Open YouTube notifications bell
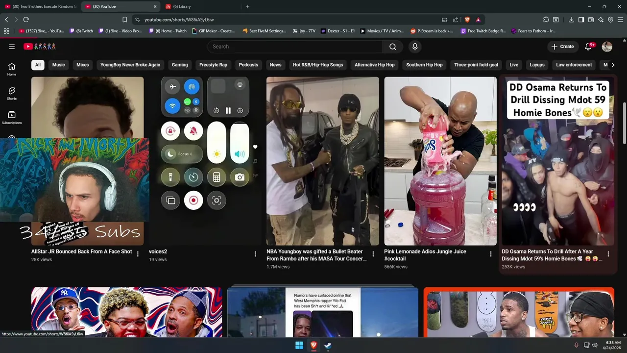The height and width of the screenshot is (353, 627). (589, 47)
